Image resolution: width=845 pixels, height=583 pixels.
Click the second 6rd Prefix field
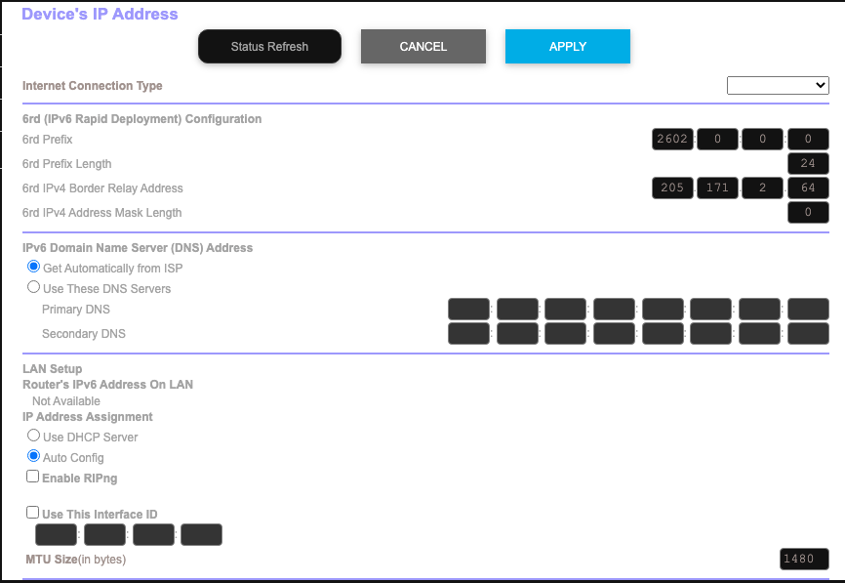717,139
